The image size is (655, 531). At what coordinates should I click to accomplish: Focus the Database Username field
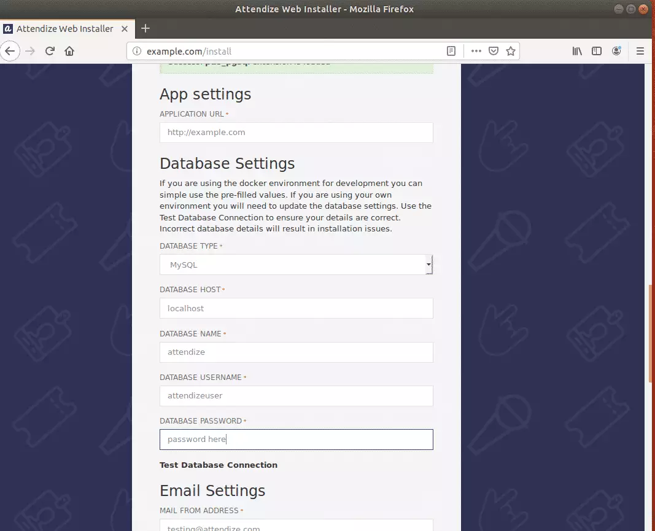pos(296,395)
